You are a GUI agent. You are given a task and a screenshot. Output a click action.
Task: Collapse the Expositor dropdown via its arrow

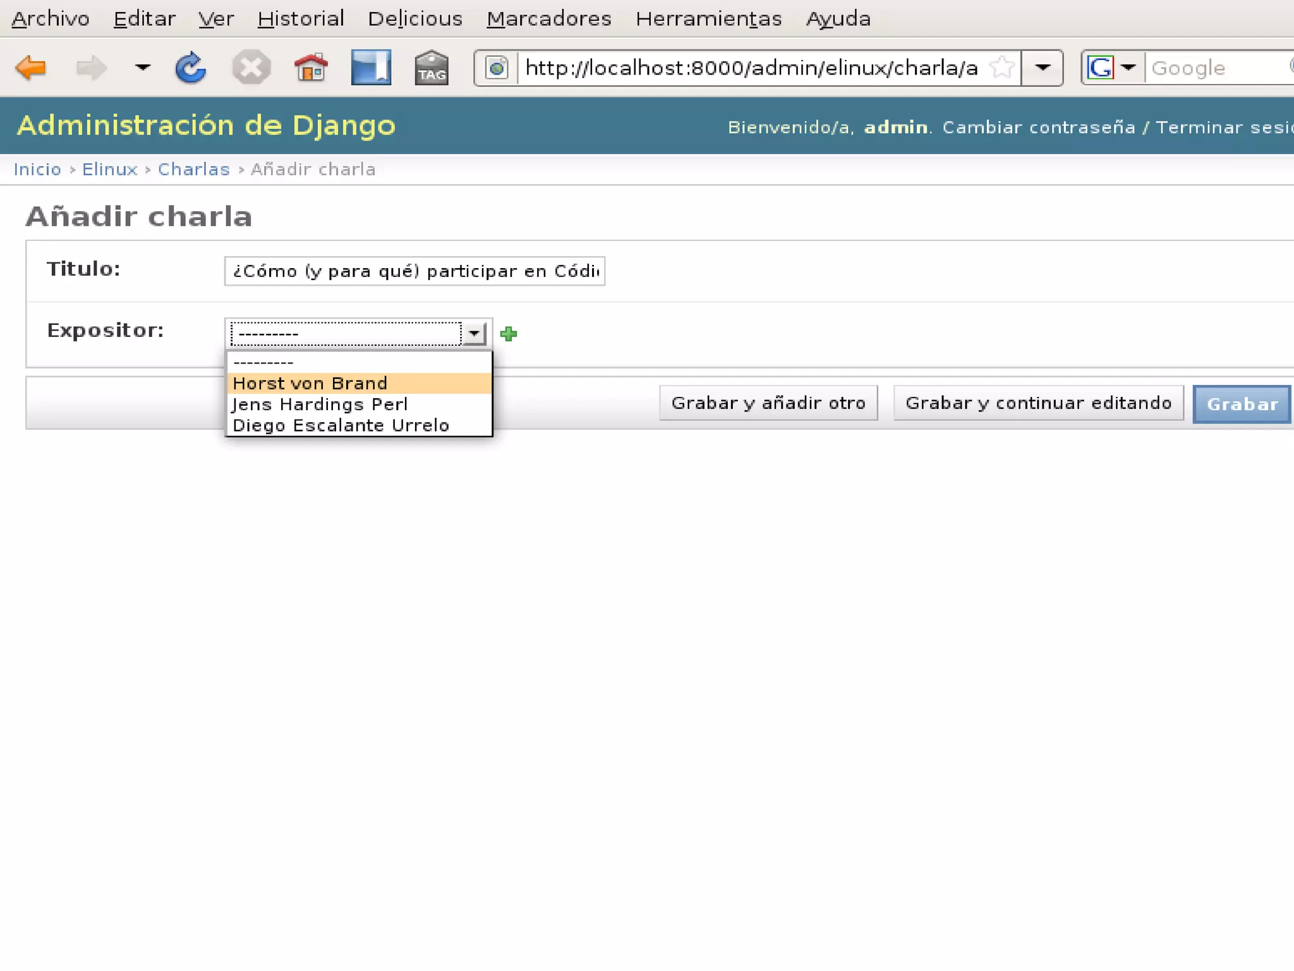pos(474,333)
